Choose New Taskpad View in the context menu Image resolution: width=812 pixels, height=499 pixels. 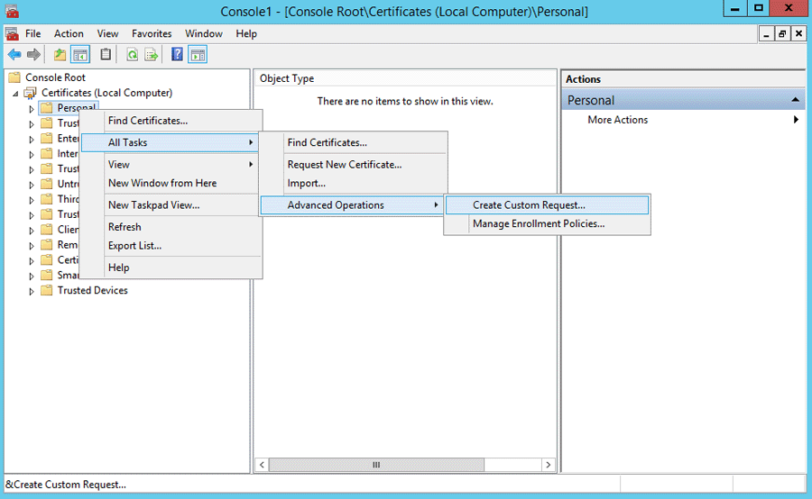(x=153, y=205)
